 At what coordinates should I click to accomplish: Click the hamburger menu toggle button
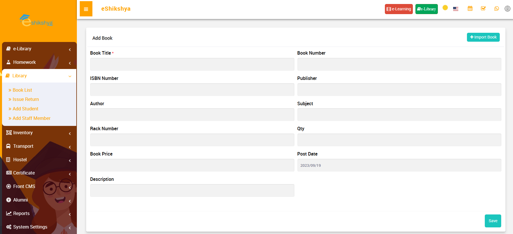pos(86,9)
